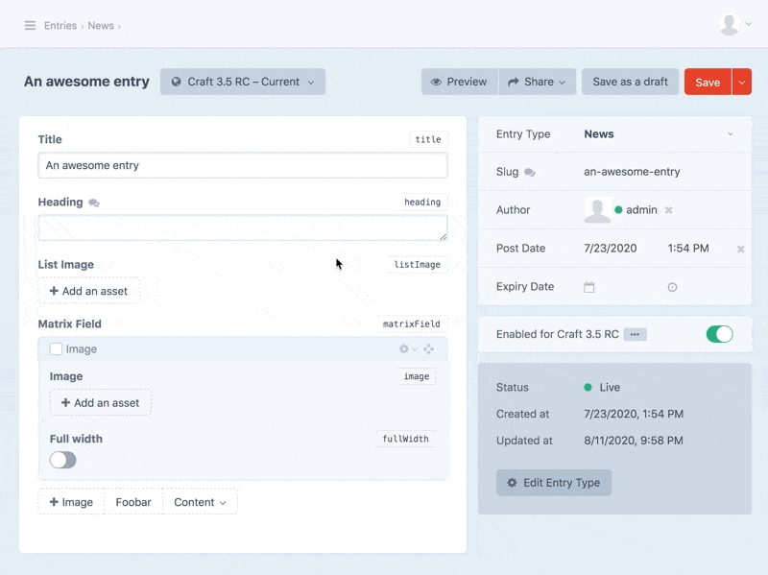Click the Heading field translation bubble icon

point(94,203)
